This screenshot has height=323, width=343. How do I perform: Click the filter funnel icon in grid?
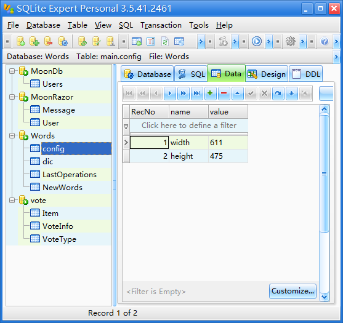pos(126,127)
